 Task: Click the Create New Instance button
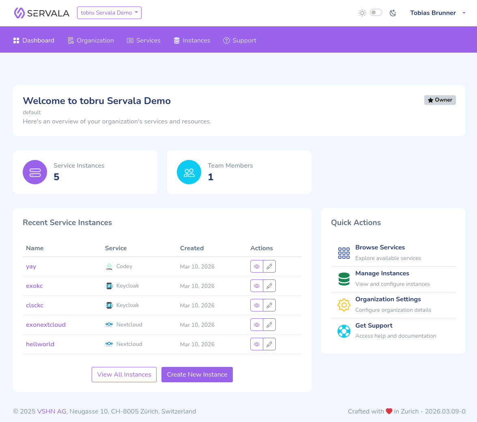click(197, 375)
